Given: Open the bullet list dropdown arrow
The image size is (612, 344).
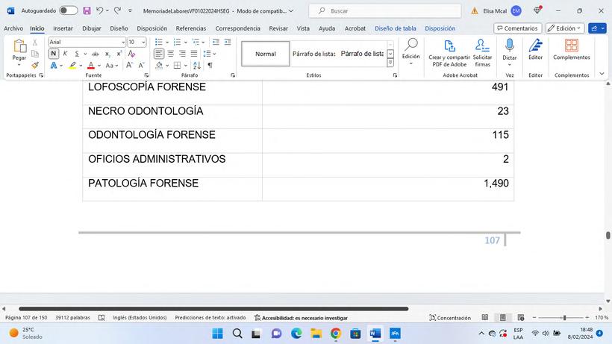Looking at the screenshot, I should point(167,42).
